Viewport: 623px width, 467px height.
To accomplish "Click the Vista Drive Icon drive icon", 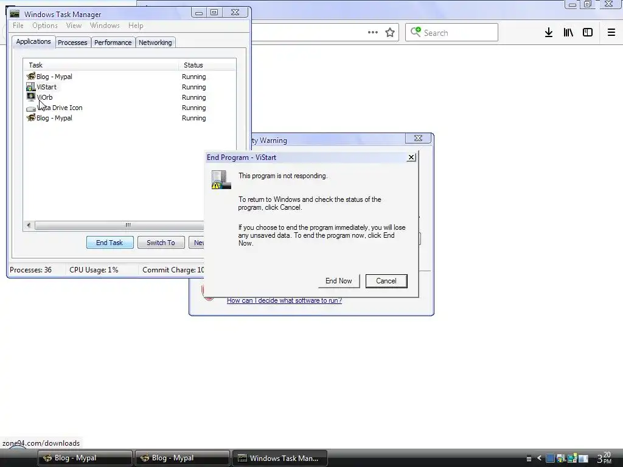I will pos(30,108).
